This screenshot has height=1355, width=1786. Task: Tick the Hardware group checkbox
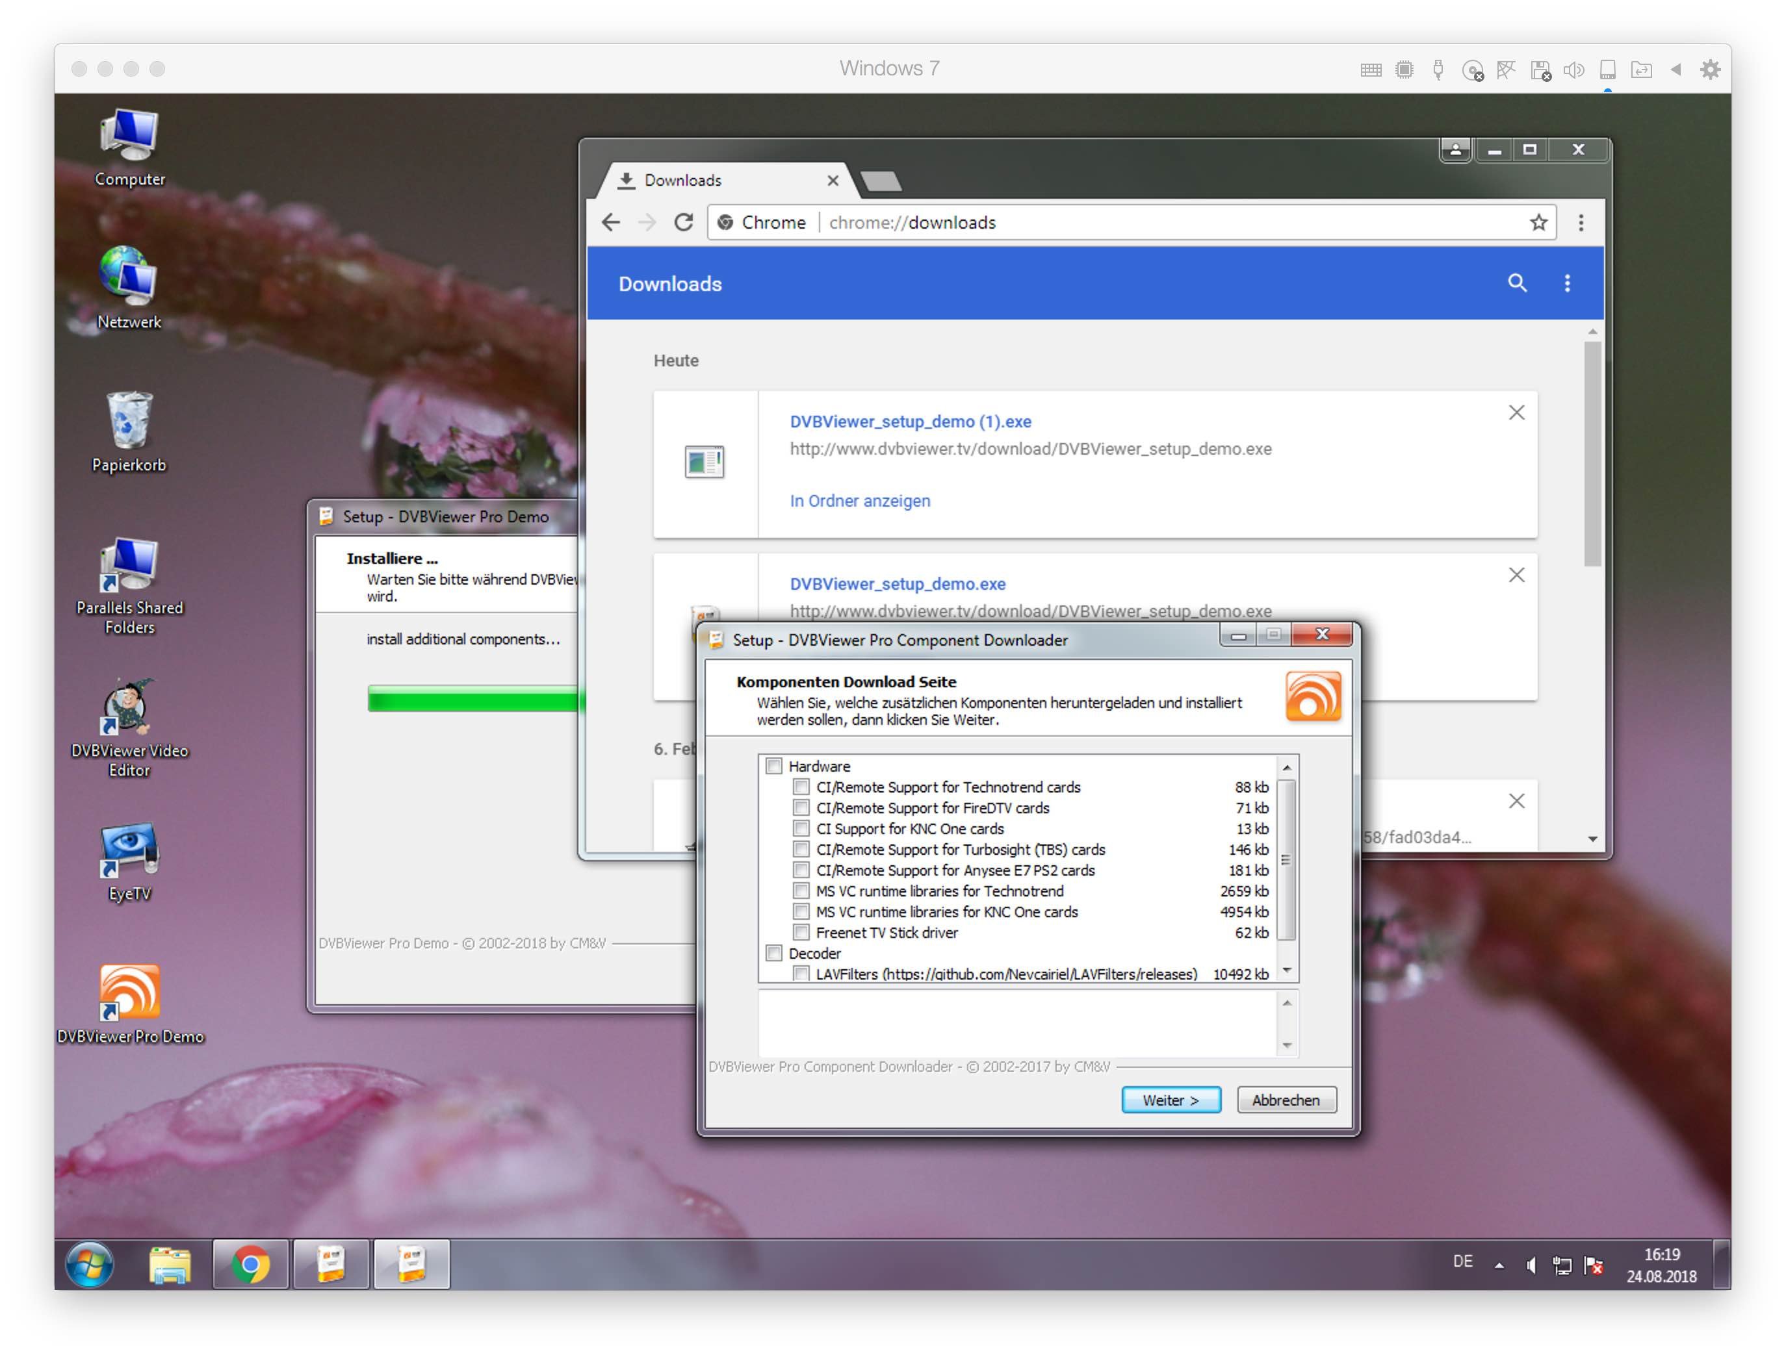774,766
